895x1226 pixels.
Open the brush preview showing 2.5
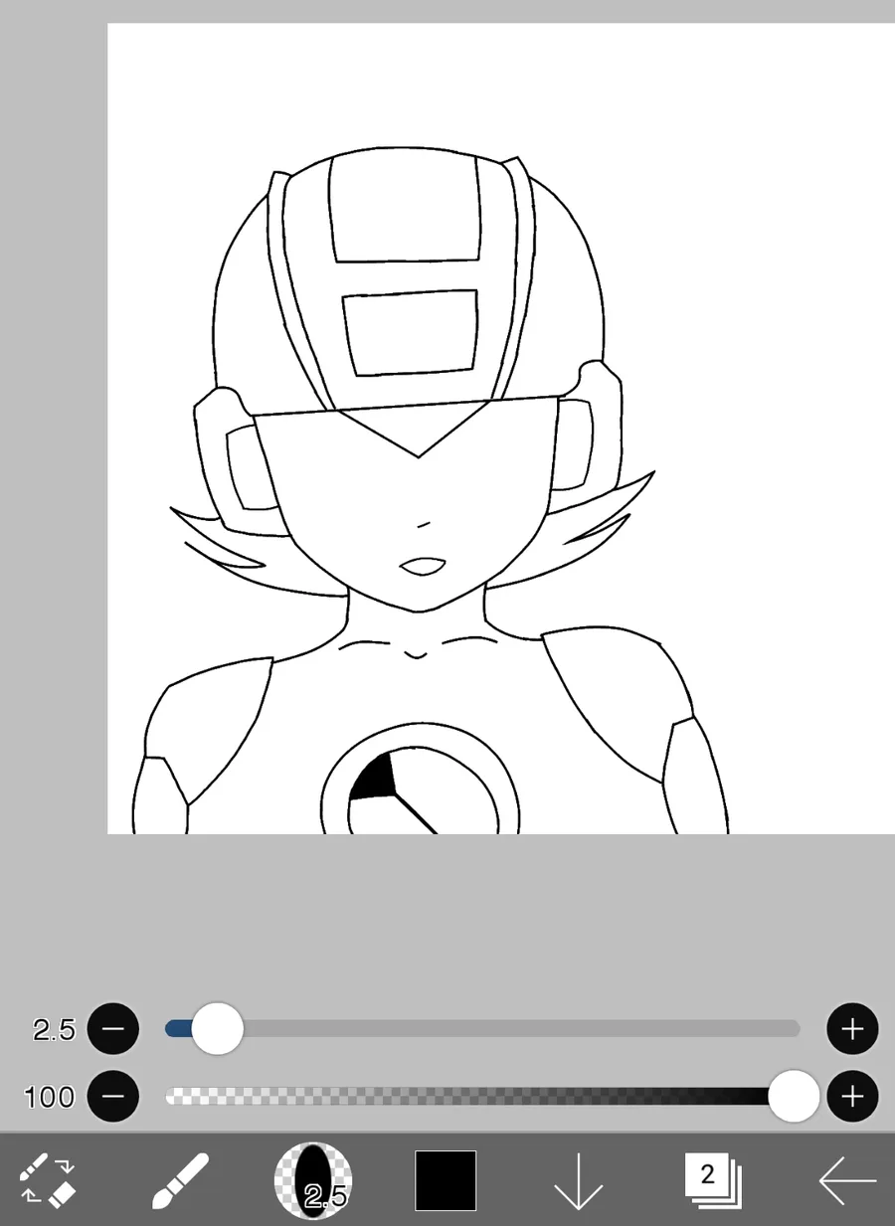(x=313, y=1180)
